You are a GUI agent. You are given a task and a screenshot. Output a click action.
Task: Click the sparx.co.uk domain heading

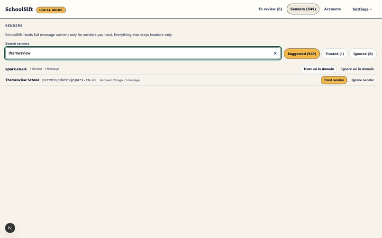click(x=16, y=69)
